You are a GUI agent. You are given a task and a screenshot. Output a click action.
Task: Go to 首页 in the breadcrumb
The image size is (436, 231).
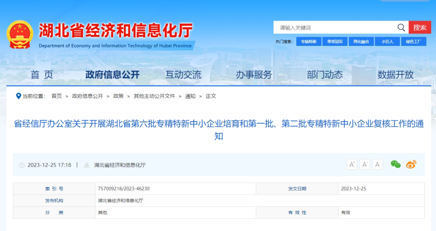click(x=57, y=96)
